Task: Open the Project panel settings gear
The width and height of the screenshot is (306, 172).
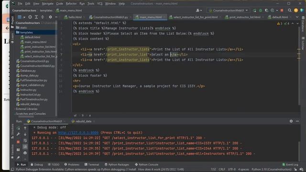Action: [x=50, y=17]
